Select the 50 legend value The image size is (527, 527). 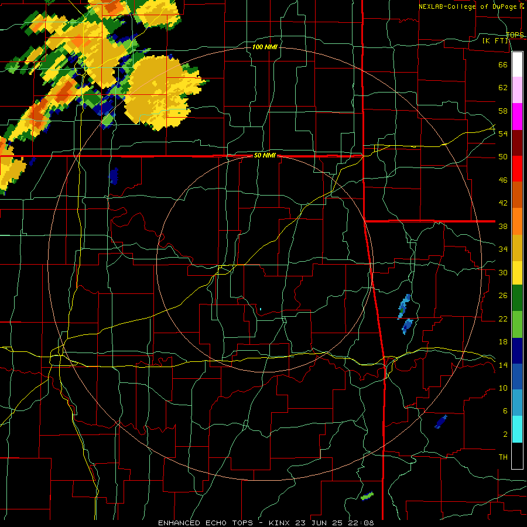click(x=503, y=157)
